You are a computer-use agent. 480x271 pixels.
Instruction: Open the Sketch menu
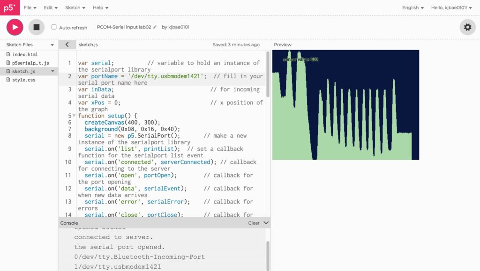pyautogui.click(x=75, y=7)
